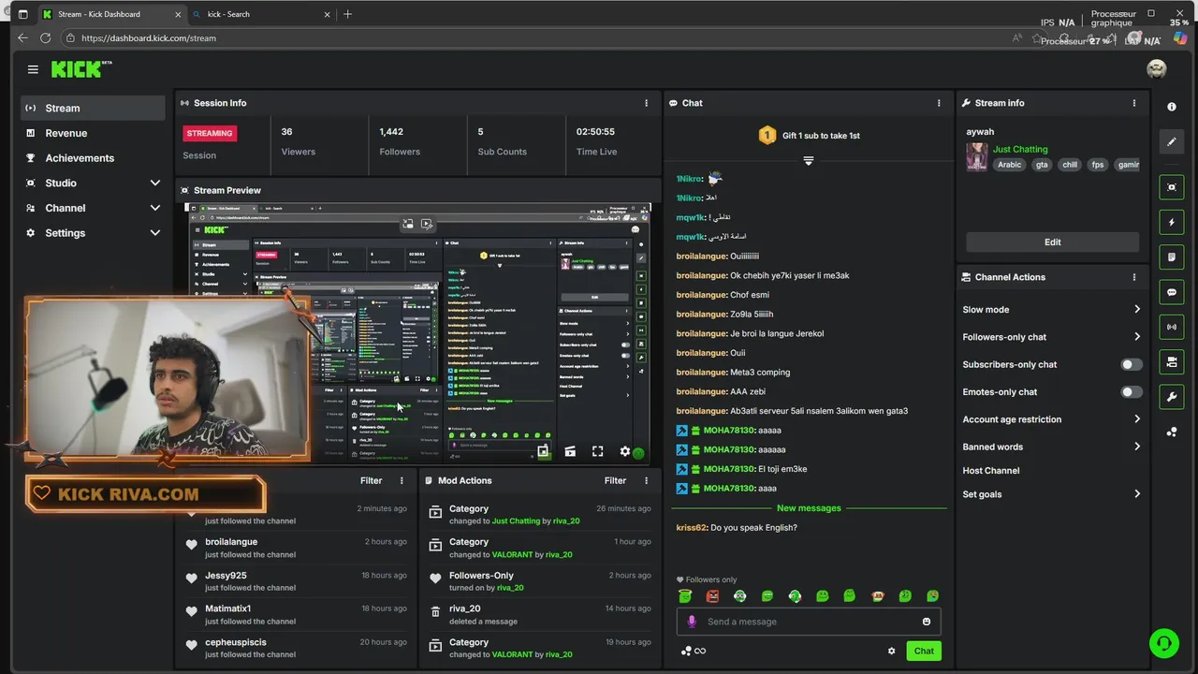The image size is (1198, 674).
Task: Open Session Info three-dot menu
Action: pos(646,103)
